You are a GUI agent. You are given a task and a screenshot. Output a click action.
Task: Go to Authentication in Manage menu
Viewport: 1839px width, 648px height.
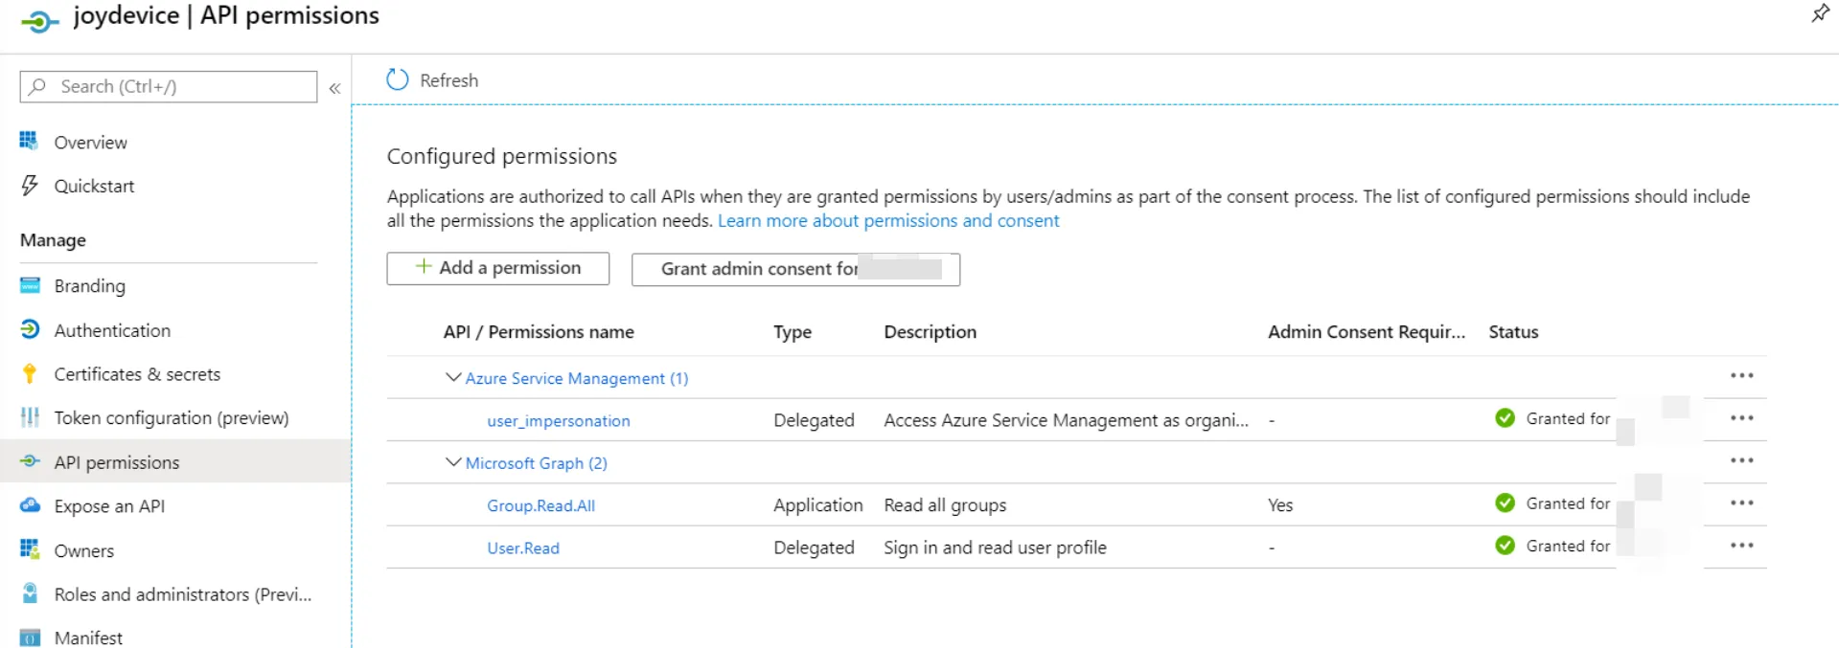(x=112, y=330)
